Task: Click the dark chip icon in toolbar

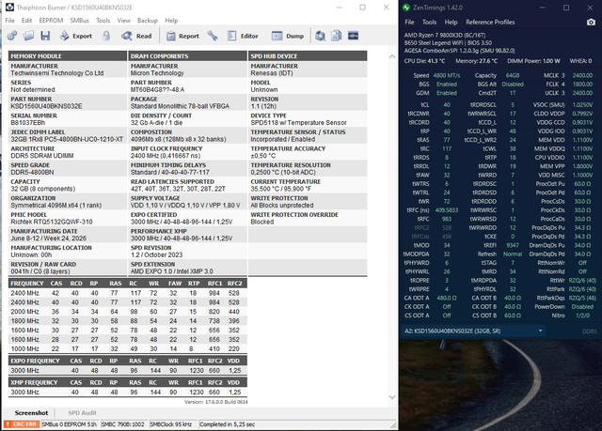Action: (x=354, y=36)
